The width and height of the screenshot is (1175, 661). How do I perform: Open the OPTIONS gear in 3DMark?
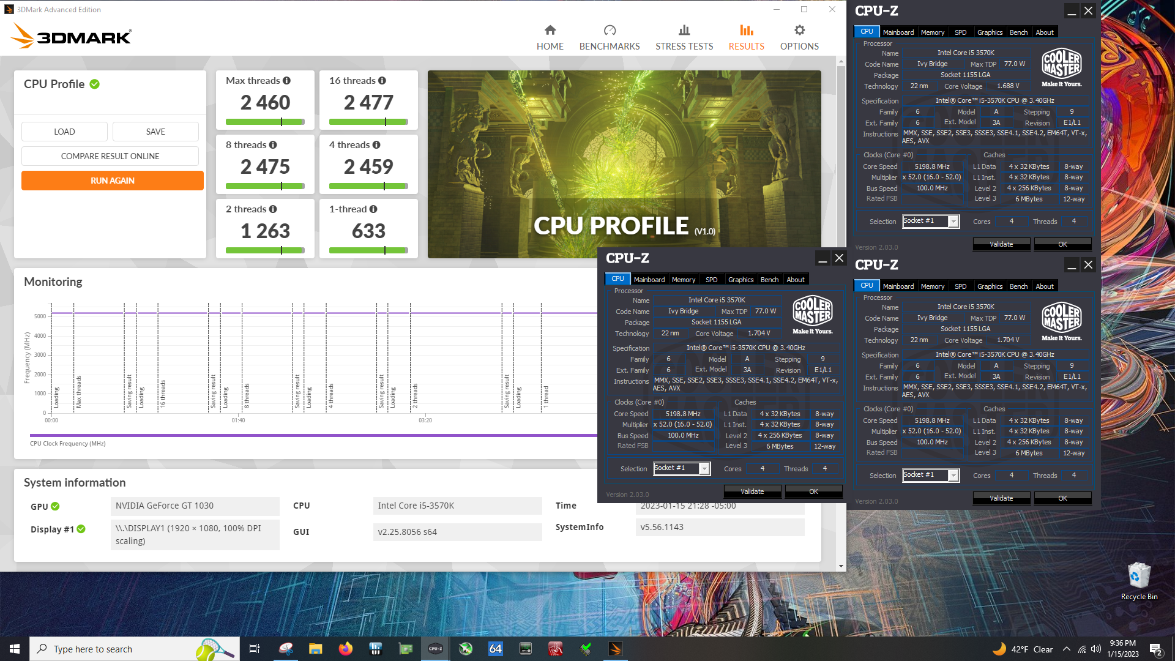tap(799, 38)
